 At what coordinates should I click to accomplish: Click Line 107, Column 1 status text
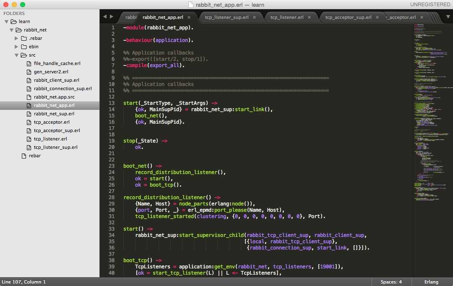tap(23, 282)
